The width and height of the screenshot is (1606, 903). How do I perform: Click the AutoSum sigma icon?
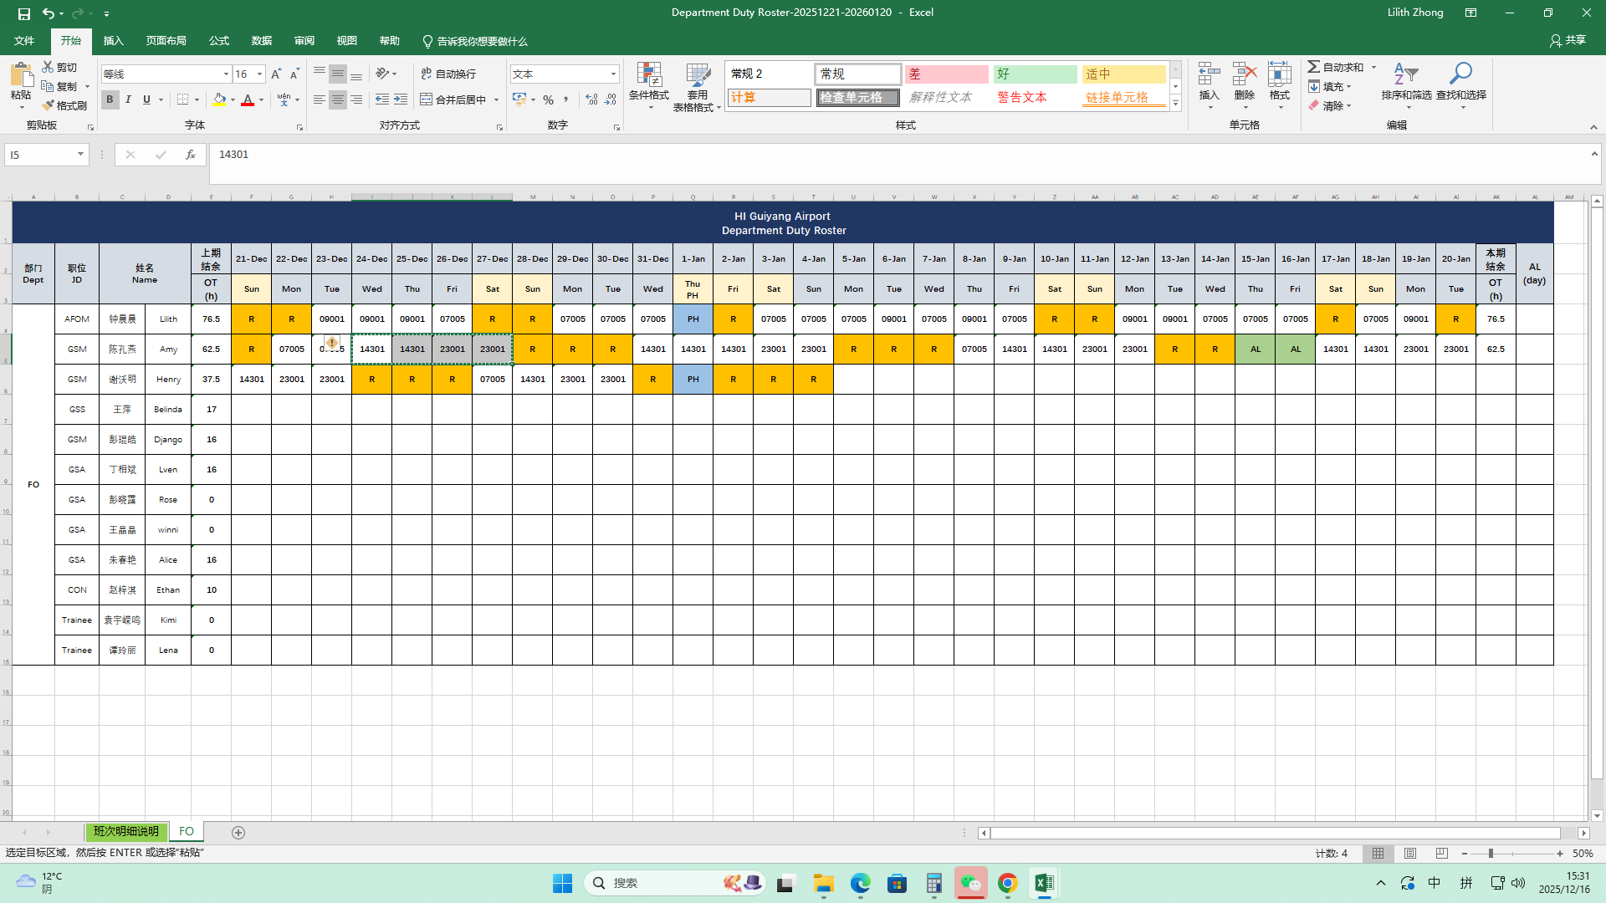point(1314,67)
